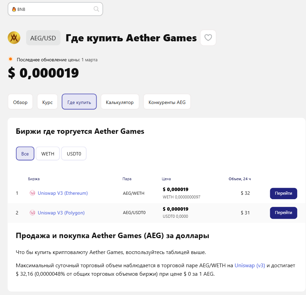Click the Aether Games token logo

click(14, 38)
